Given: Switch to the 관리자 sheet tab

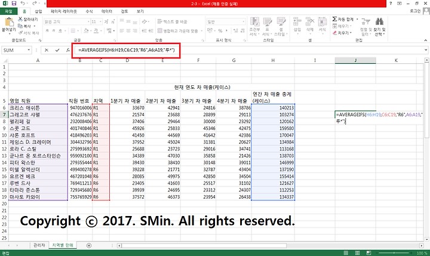Looking at the screenshot, I should [x=39, y=245].
